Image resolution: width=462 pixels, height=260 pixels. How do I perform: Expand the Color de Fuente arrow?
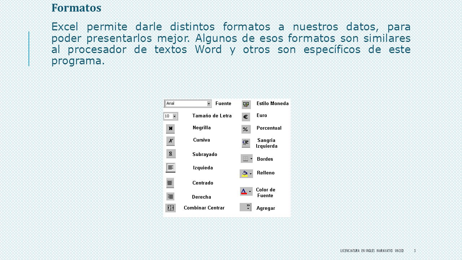[250, 191]
